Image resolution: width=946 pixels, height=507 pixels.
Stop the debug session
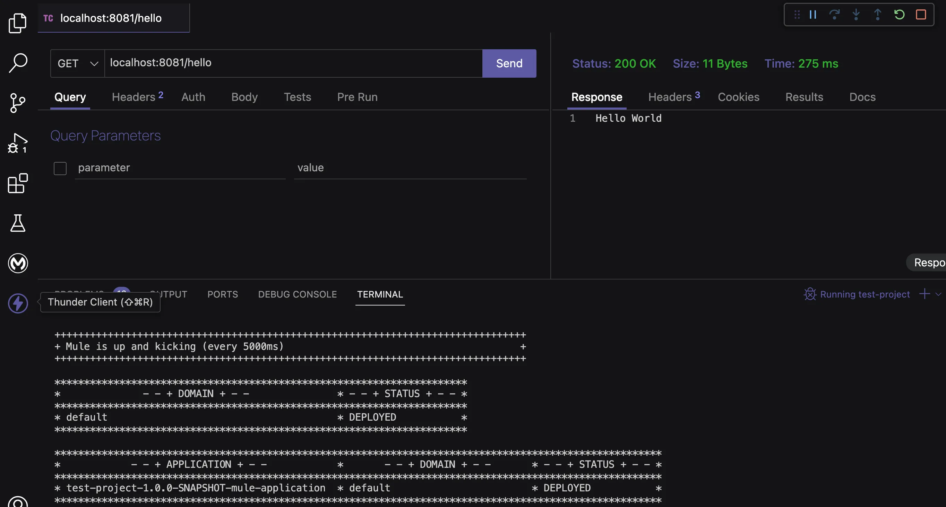[x=921, y=15]
